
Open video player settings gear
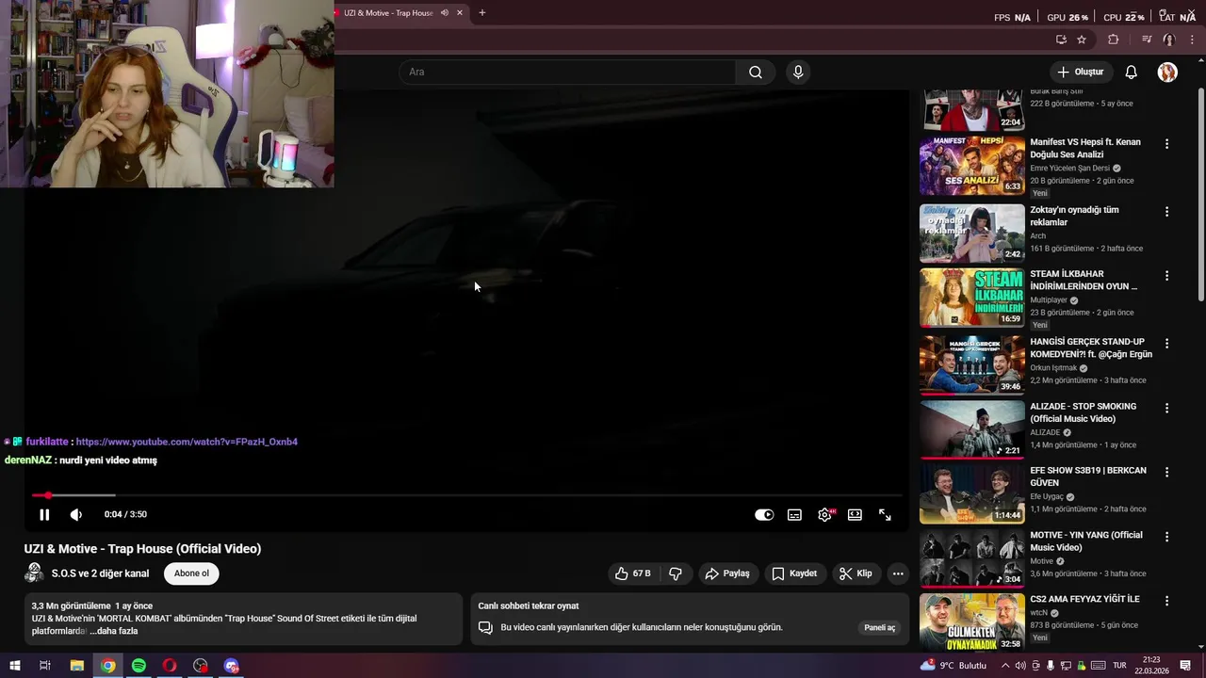point(825,515)
